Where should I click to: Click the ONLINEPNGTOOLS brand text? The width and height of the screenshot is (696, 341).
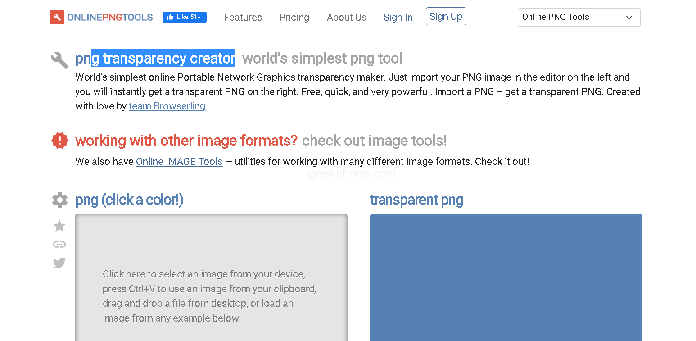pos(110,17)
